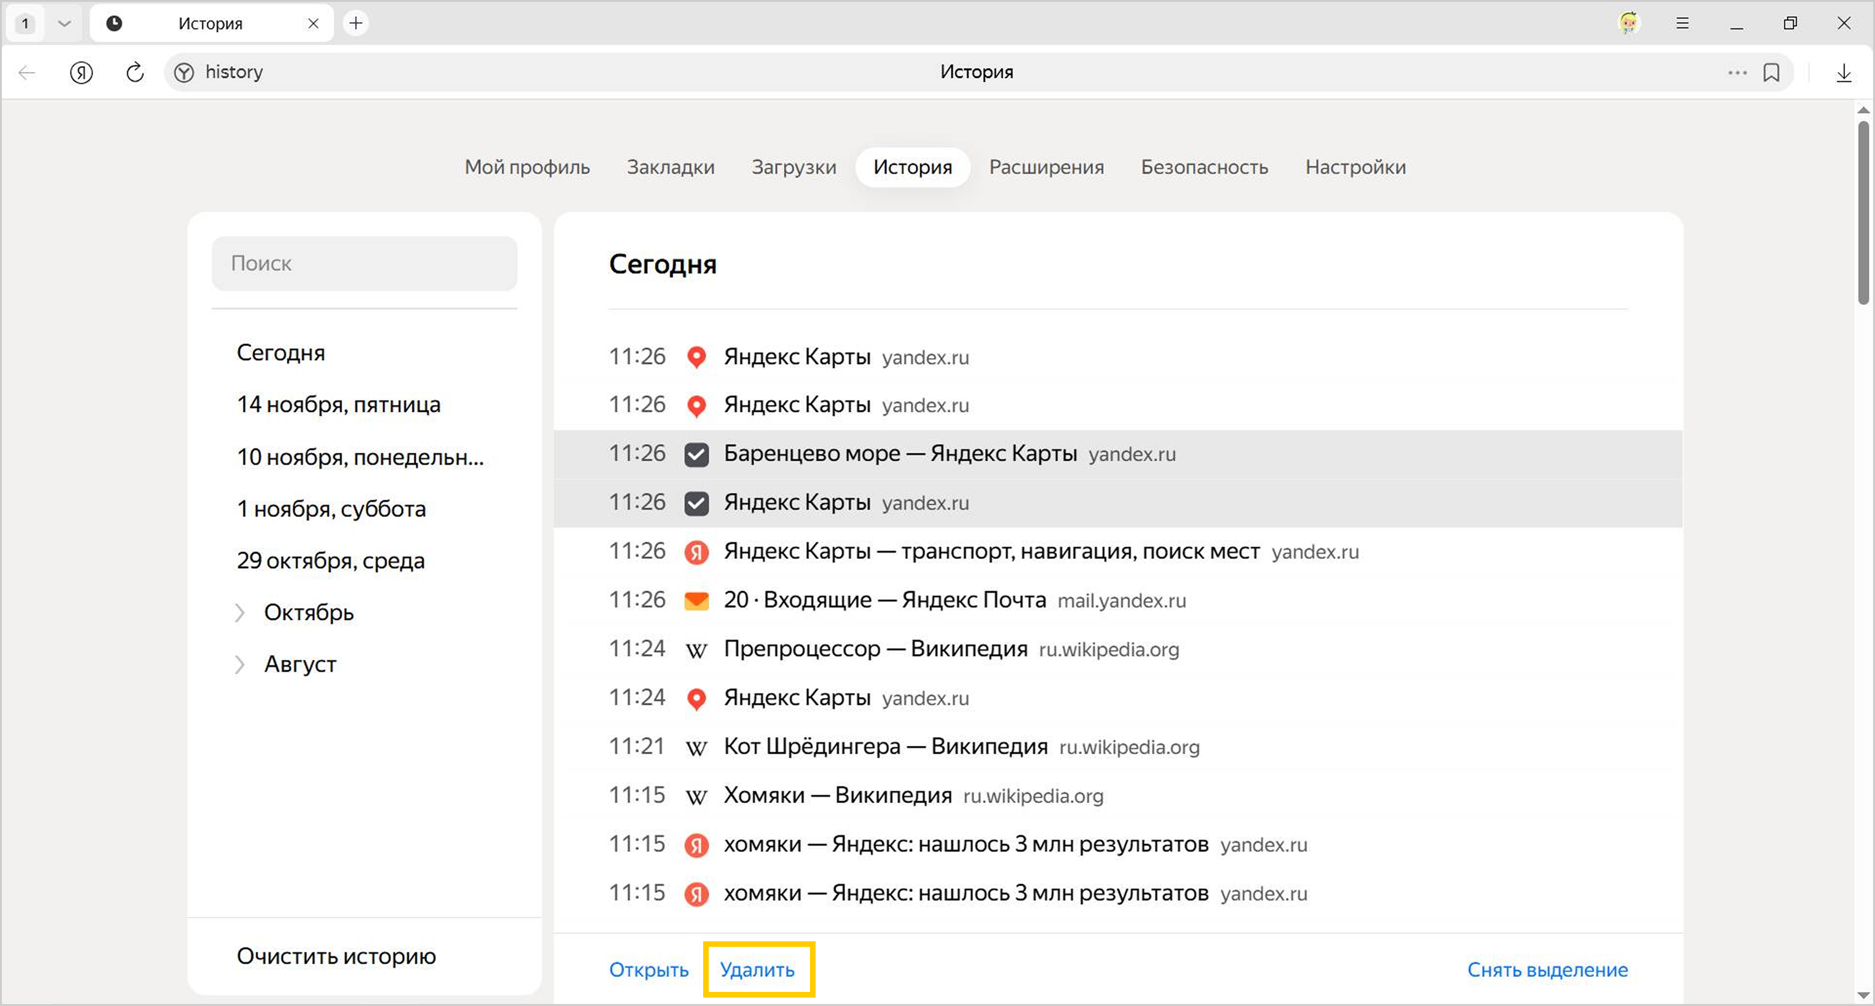Image resolution: width=1875 pixels, height=1006 pixels.
Task: Click the bookmark icon in address bar
Action: click(1771, 72)
